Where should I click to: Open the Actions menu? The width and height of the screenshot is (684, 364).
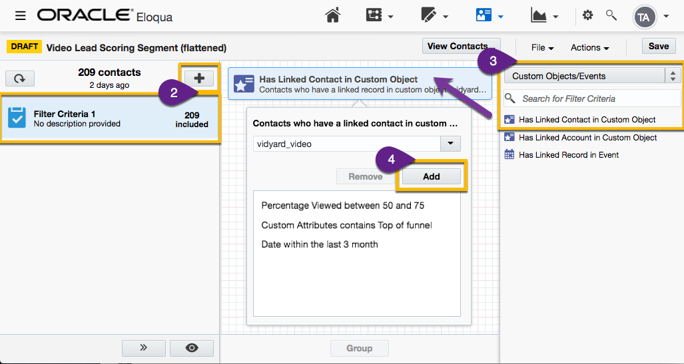590,47
